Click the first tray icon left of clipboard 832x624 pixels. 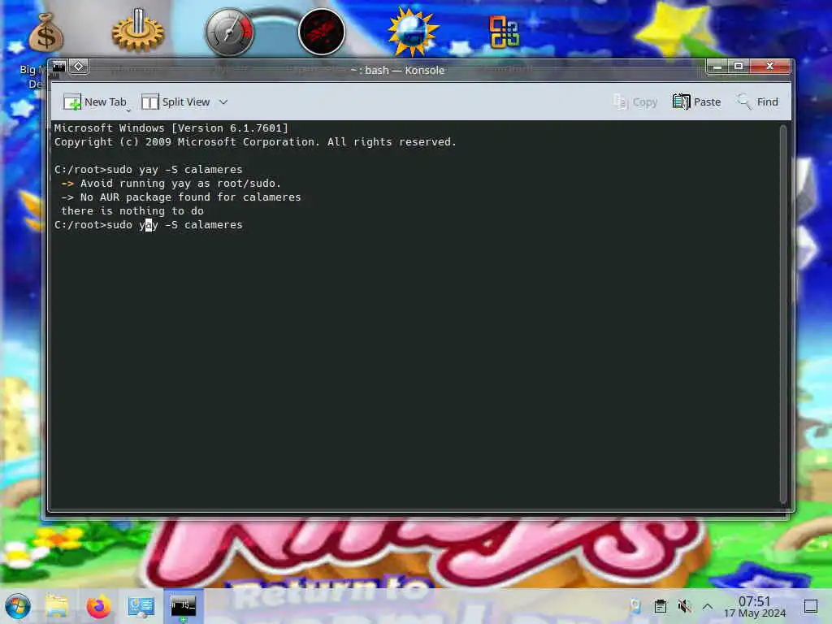635,606
